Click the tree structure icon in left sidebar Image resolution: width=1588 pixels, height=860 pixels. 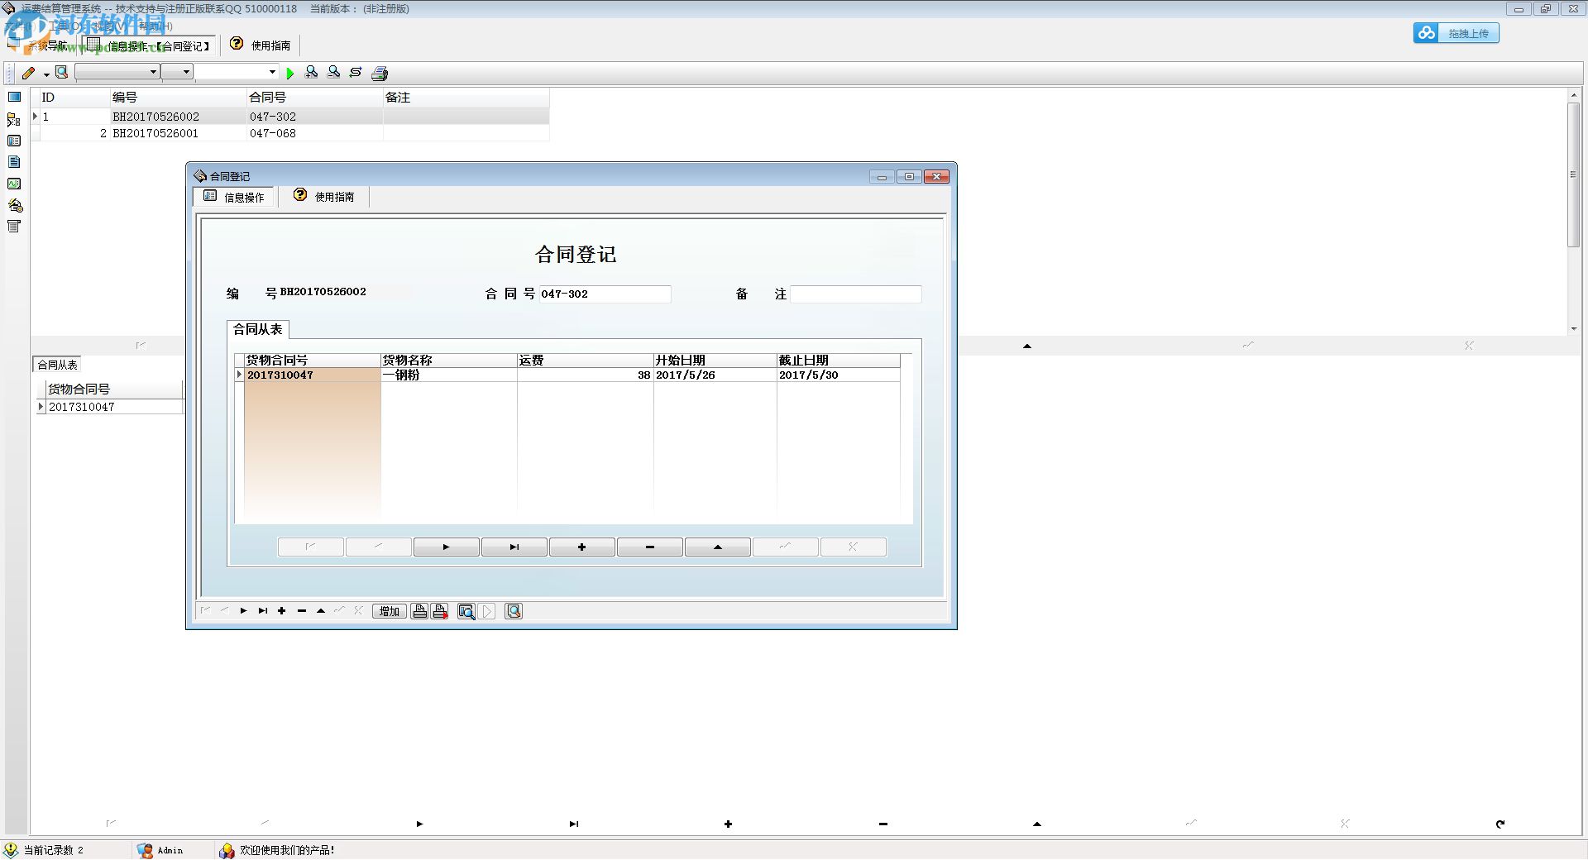pyautogui.click(x=14, y=120)
